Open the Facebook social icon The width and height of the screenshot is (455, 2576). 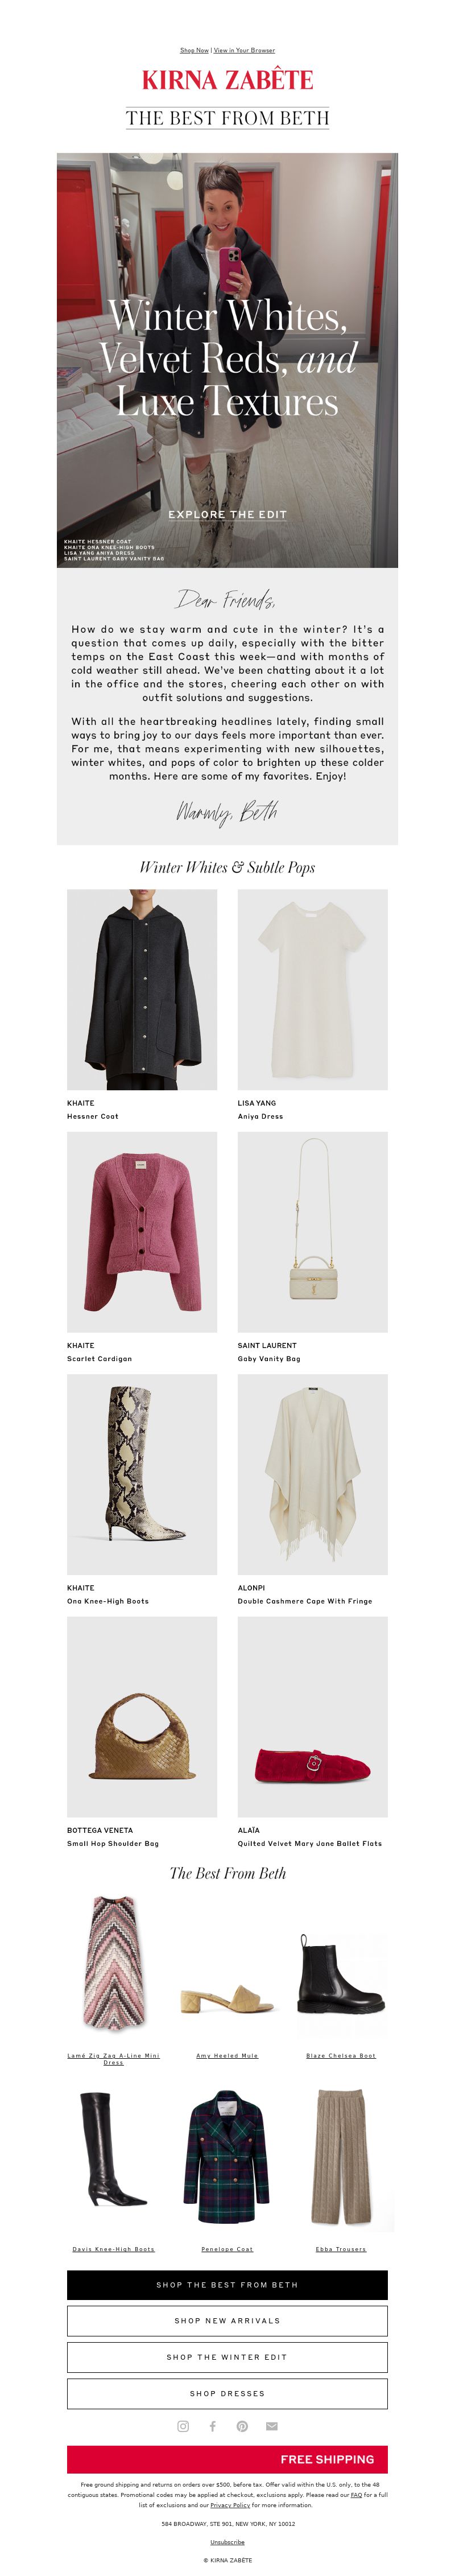[x=212, y=2426]
